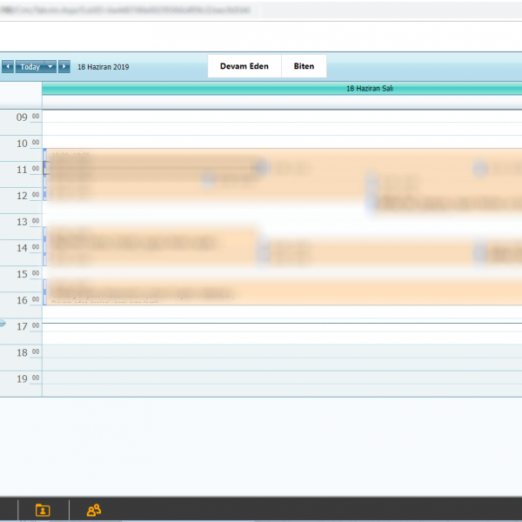Switch to the Biten tab
The width and height of the screenshot is (522, 522).
304,67
